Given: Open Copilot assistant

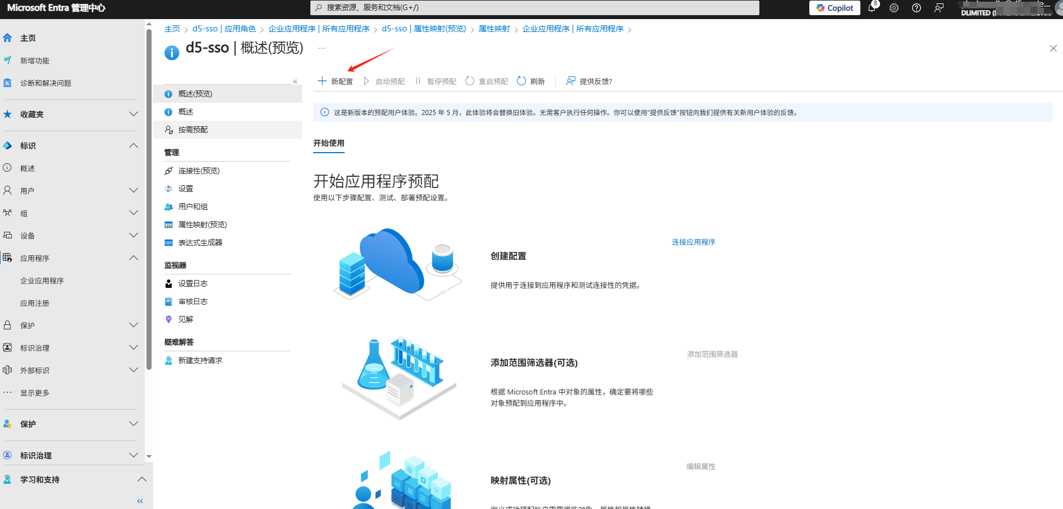Looking at the screenshot, I should point(835,8).
